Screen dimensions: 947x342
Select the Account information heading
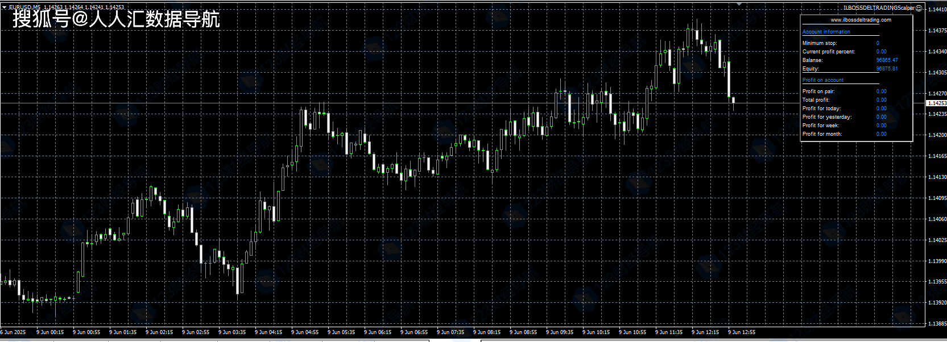pos(826,32)
